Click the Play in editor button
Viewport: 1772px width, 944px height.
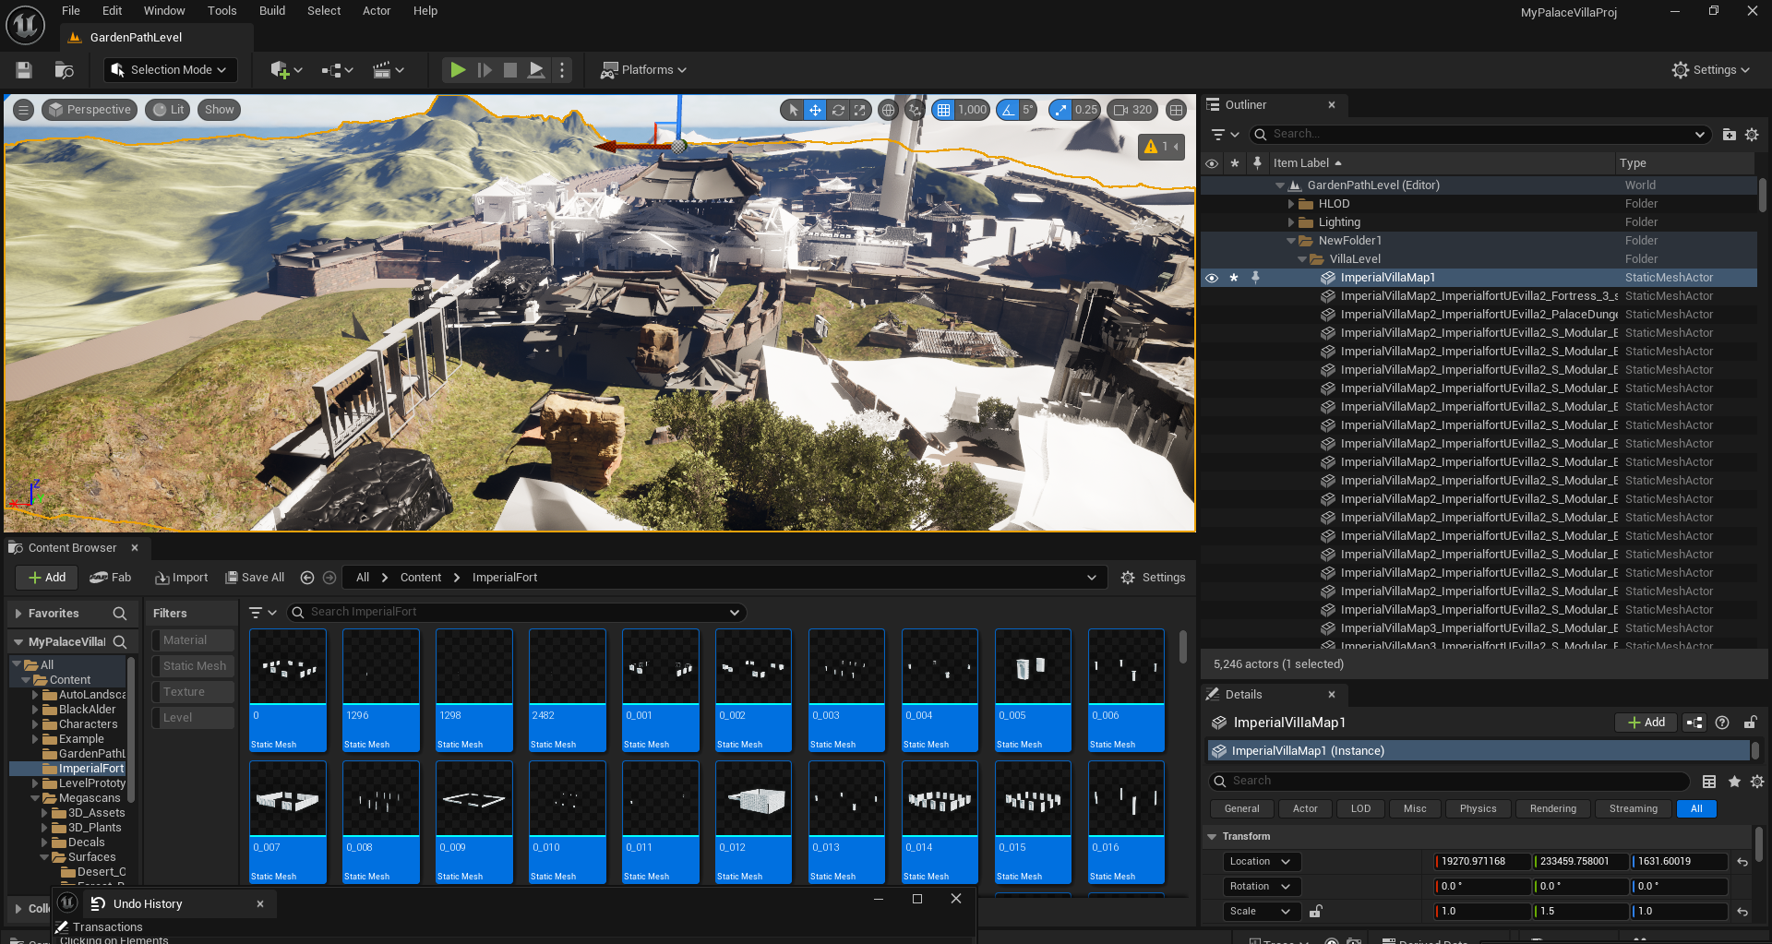click(x=457, y=70)
